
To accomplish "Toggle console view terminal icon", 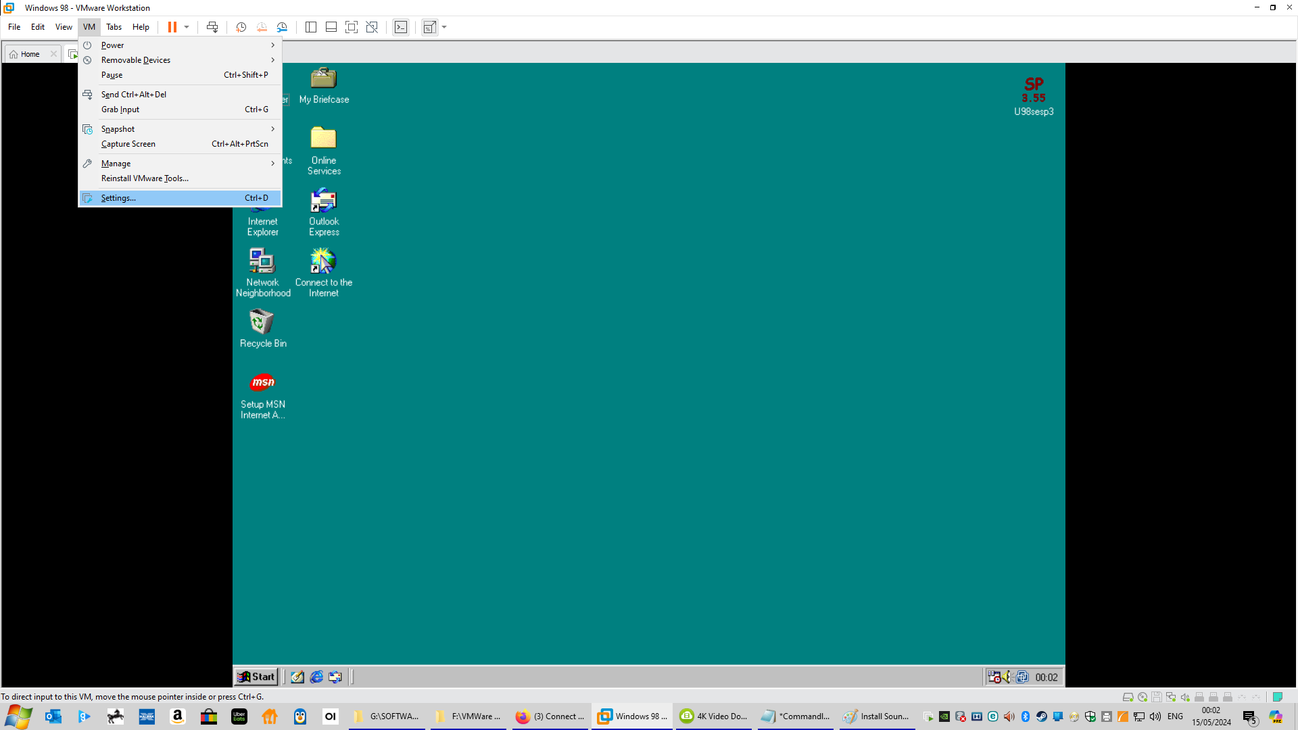I will pyautogui.click(x=401, y=27).
